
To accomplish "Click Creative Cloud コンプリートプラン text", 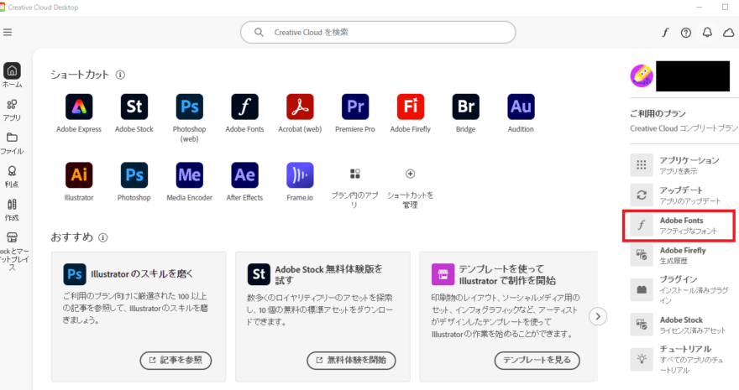I will (684, 128).
